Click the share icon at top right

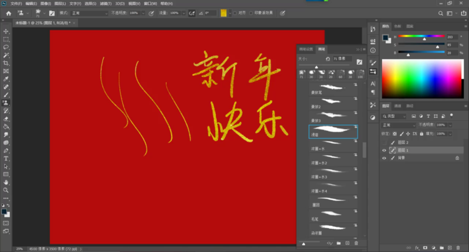point(463,13)
